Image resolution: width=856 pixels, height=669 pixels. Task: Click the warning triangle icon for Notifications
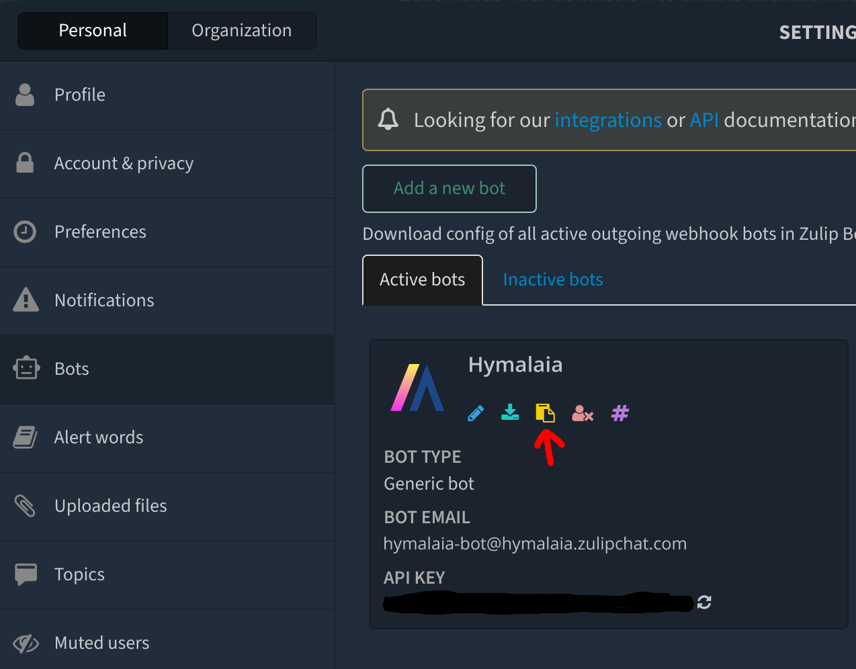coord(26,300)
